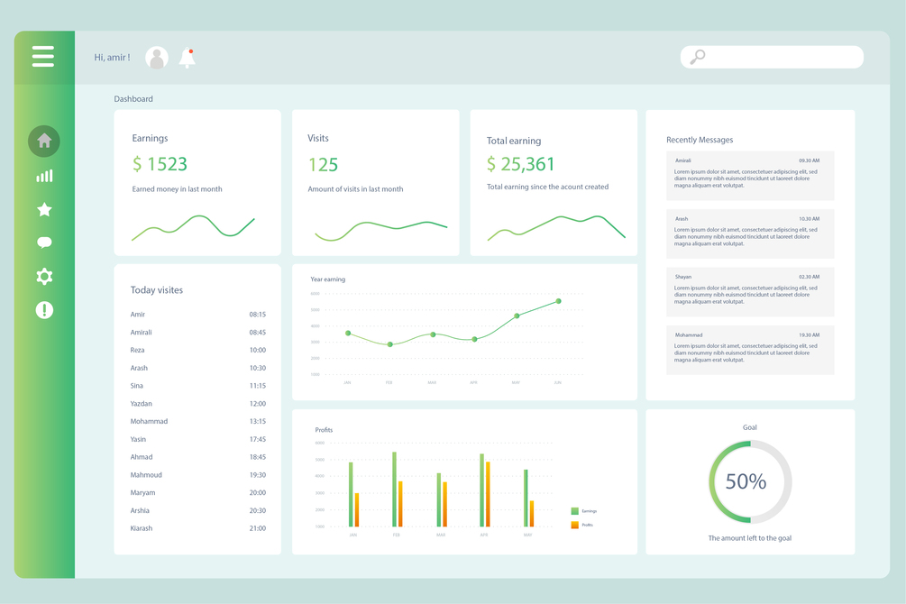Viewport: 906px width, 604px height.
Task: Open the message from Arash
Action: point(750,233)
